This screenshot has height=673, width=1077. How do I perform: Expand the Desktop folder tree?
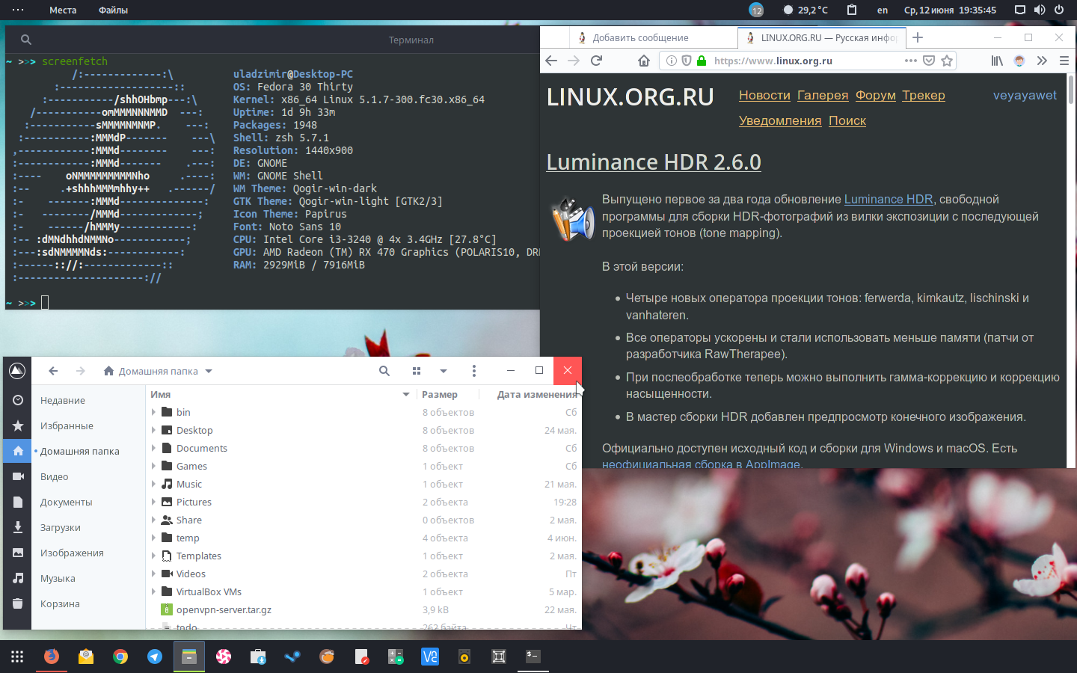pos(153,430)
